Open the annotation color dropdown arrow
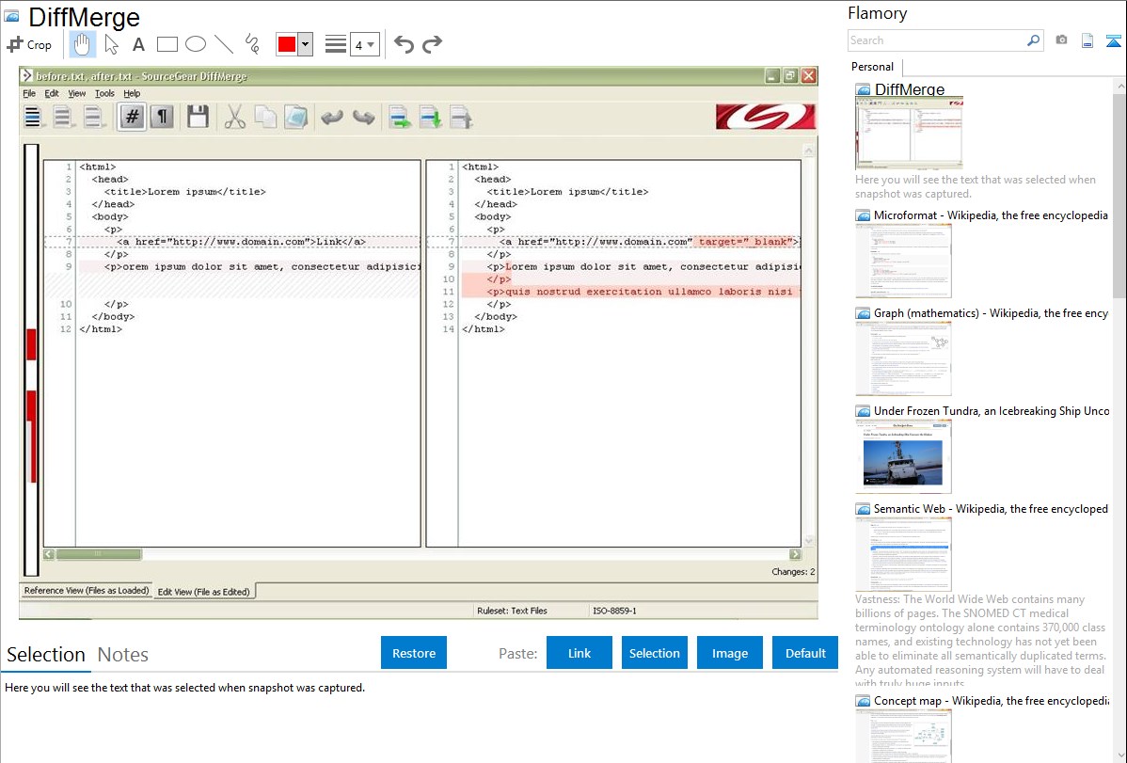Screen dimensions: 1127x763 pyautogui.click(x=306, y=44)
